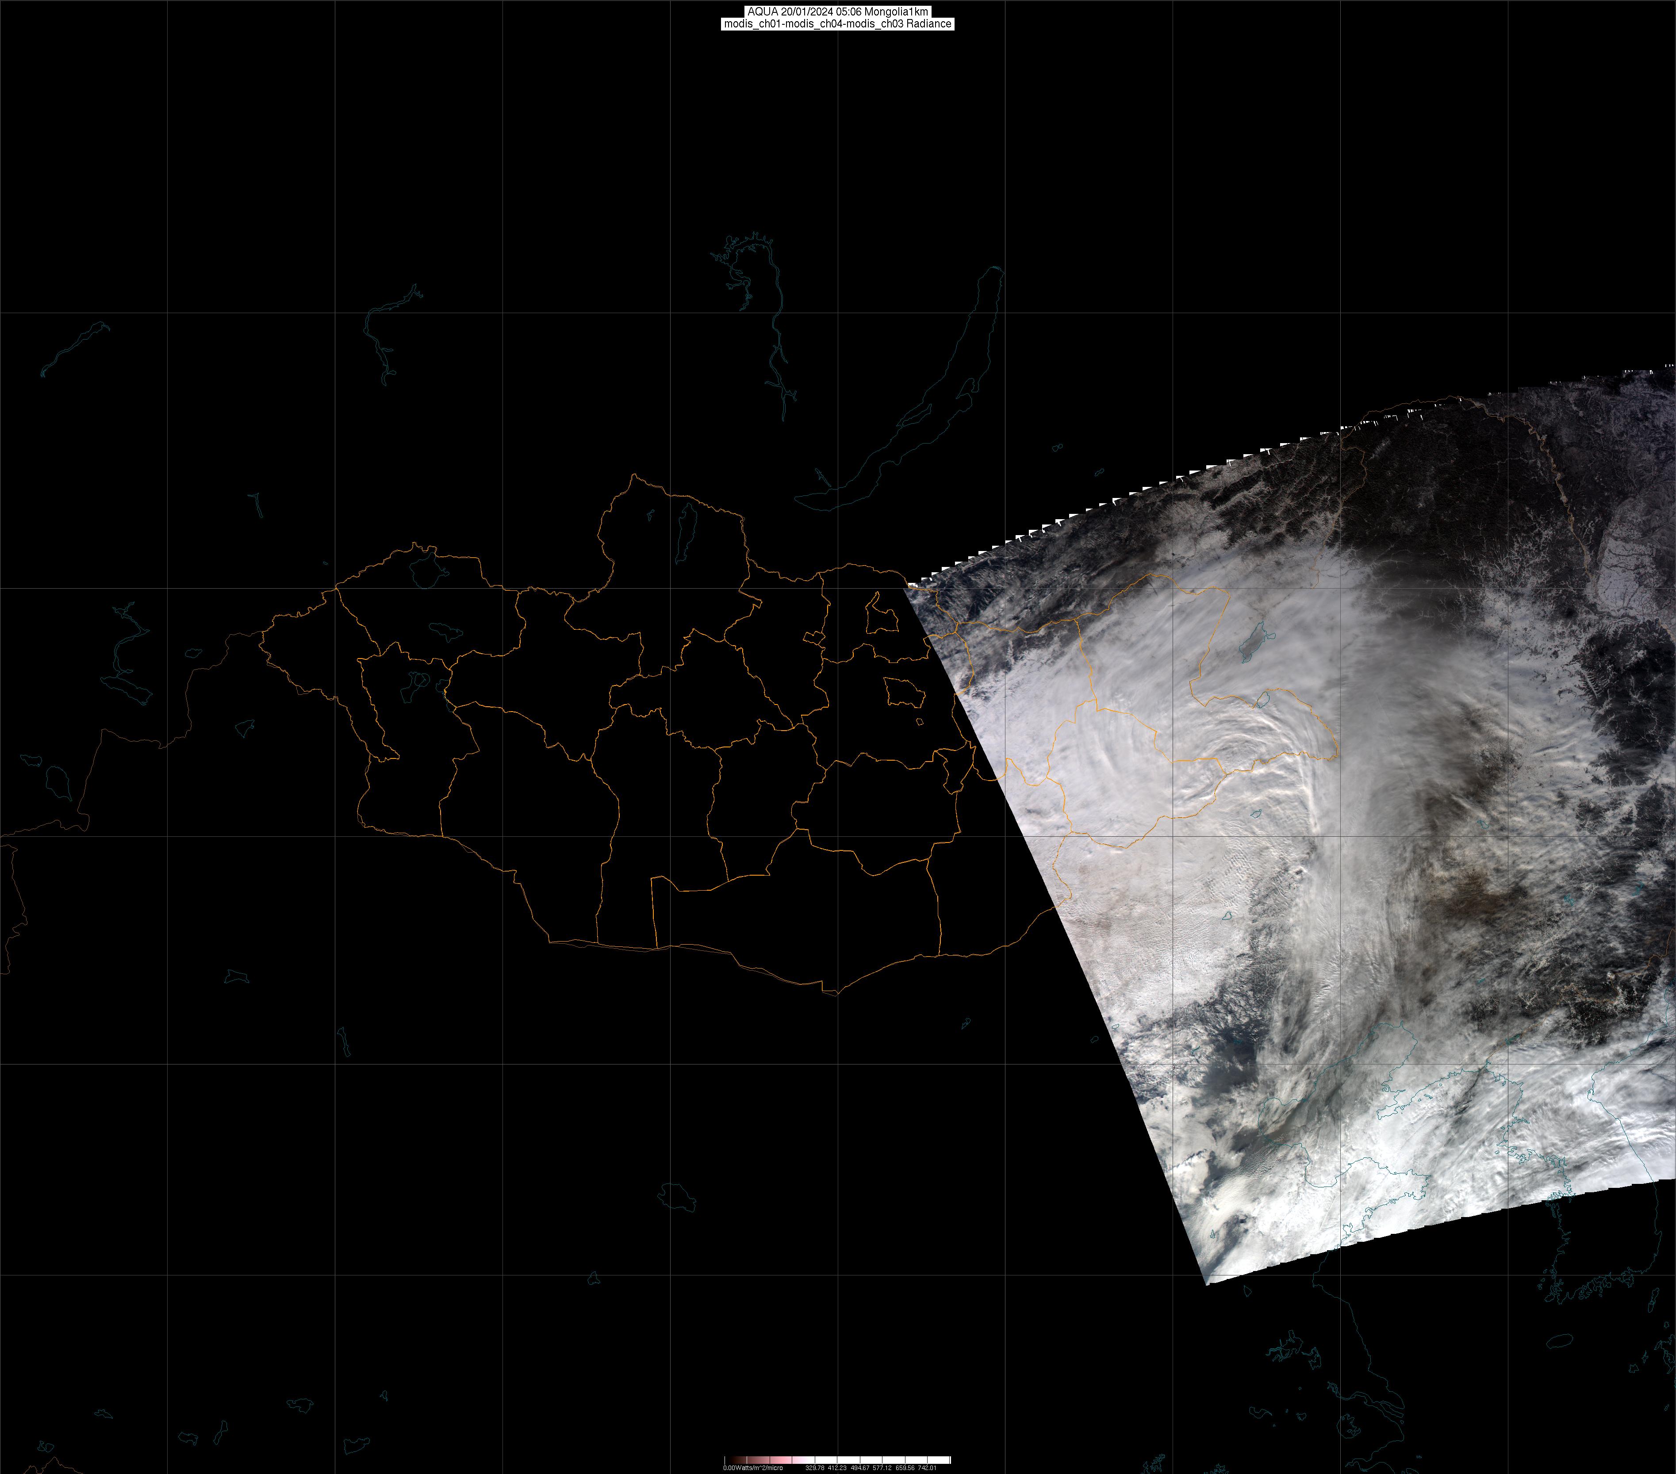
Task: Click the 494.67 colorbar tick value
Action: 859,1467
